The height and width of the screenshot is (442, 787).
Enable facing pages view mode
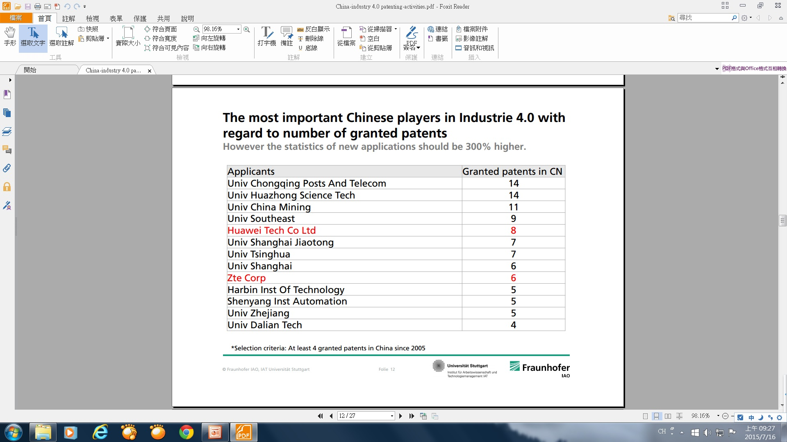coord(668,416)
